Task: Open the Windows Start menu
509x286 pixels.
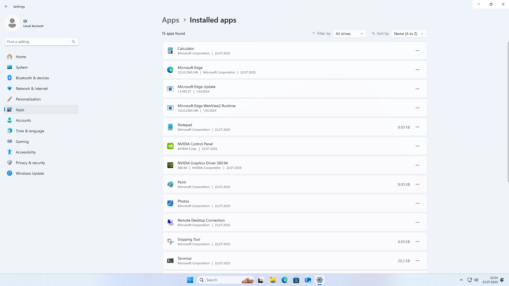Action: click(x=190, y=280)
